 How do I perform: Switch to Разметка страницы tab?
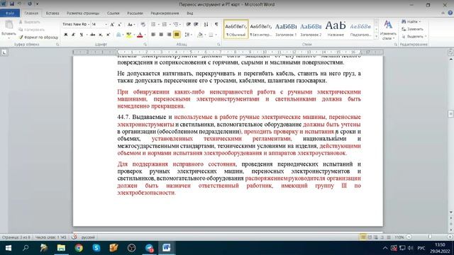click(x=83, y=13)
